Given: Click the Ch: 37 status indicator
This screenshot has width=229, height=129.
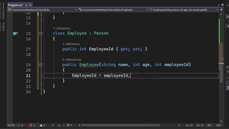Looking at the screenshot, I should coord(200,125).
